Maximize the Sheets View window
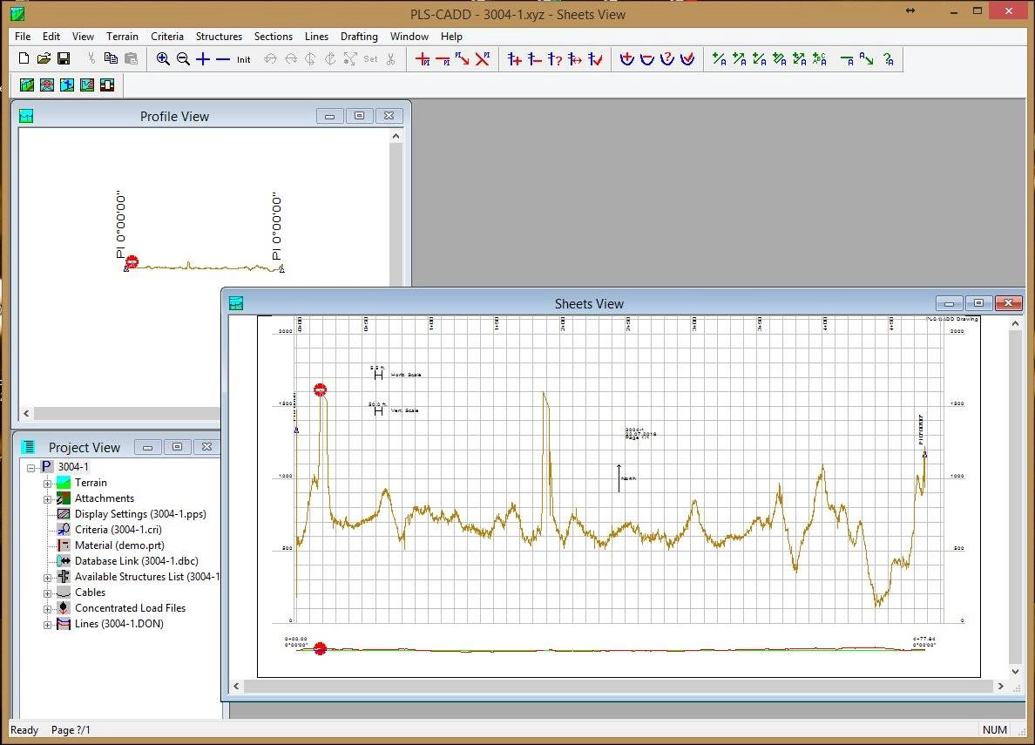 (x=979, y=303)
